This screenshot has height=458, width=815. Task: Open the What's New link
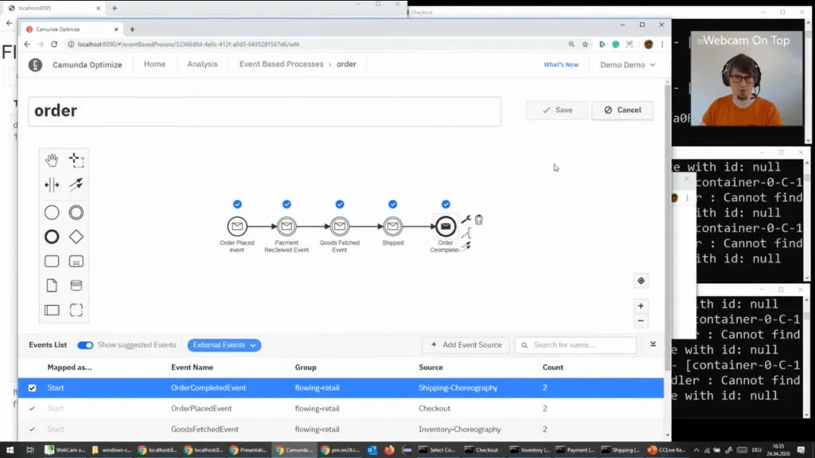(561, 64)
